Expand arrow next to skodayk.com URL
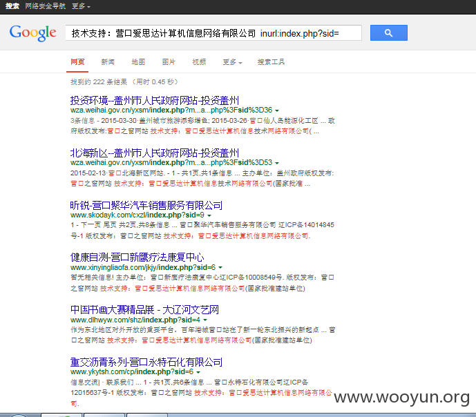Viewport: 476px width, 417px height. pos(209,215)
